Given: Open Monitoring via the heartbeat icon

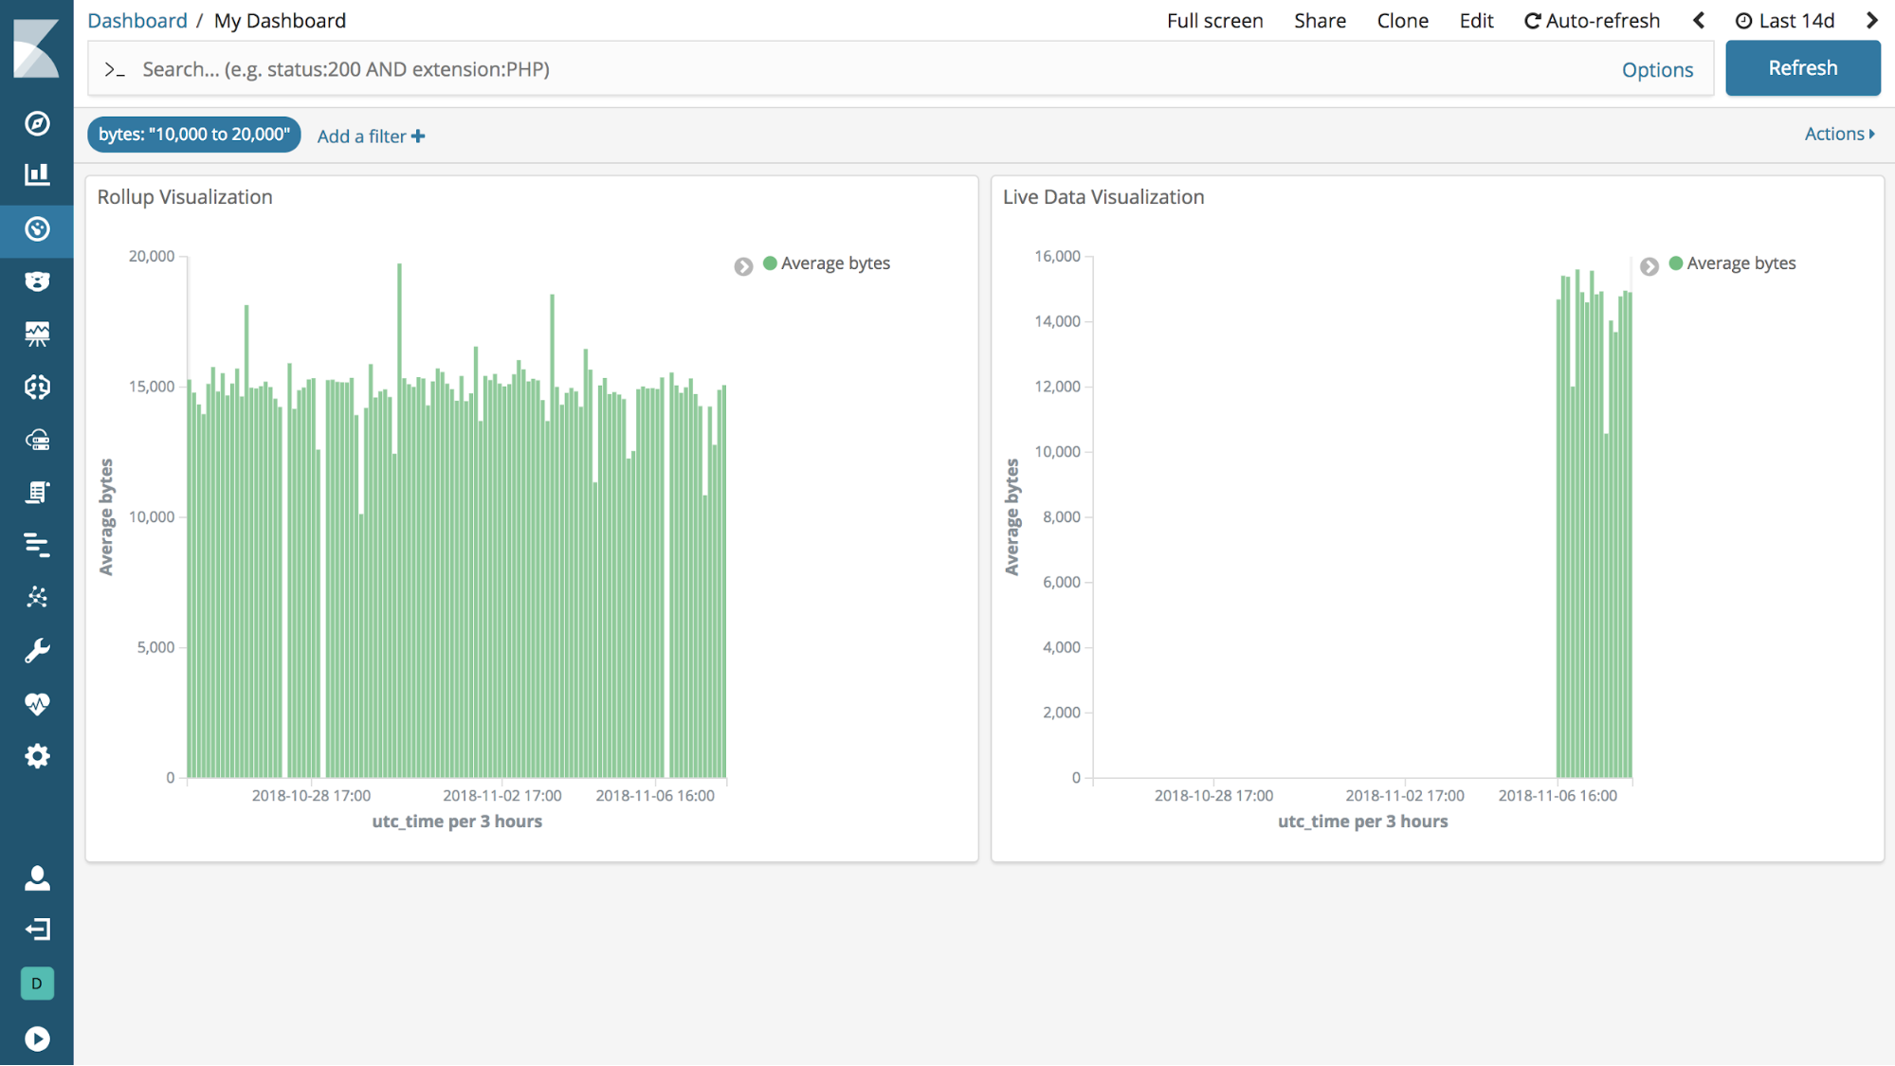Looking at the screenshot, I should coord(37,703).
